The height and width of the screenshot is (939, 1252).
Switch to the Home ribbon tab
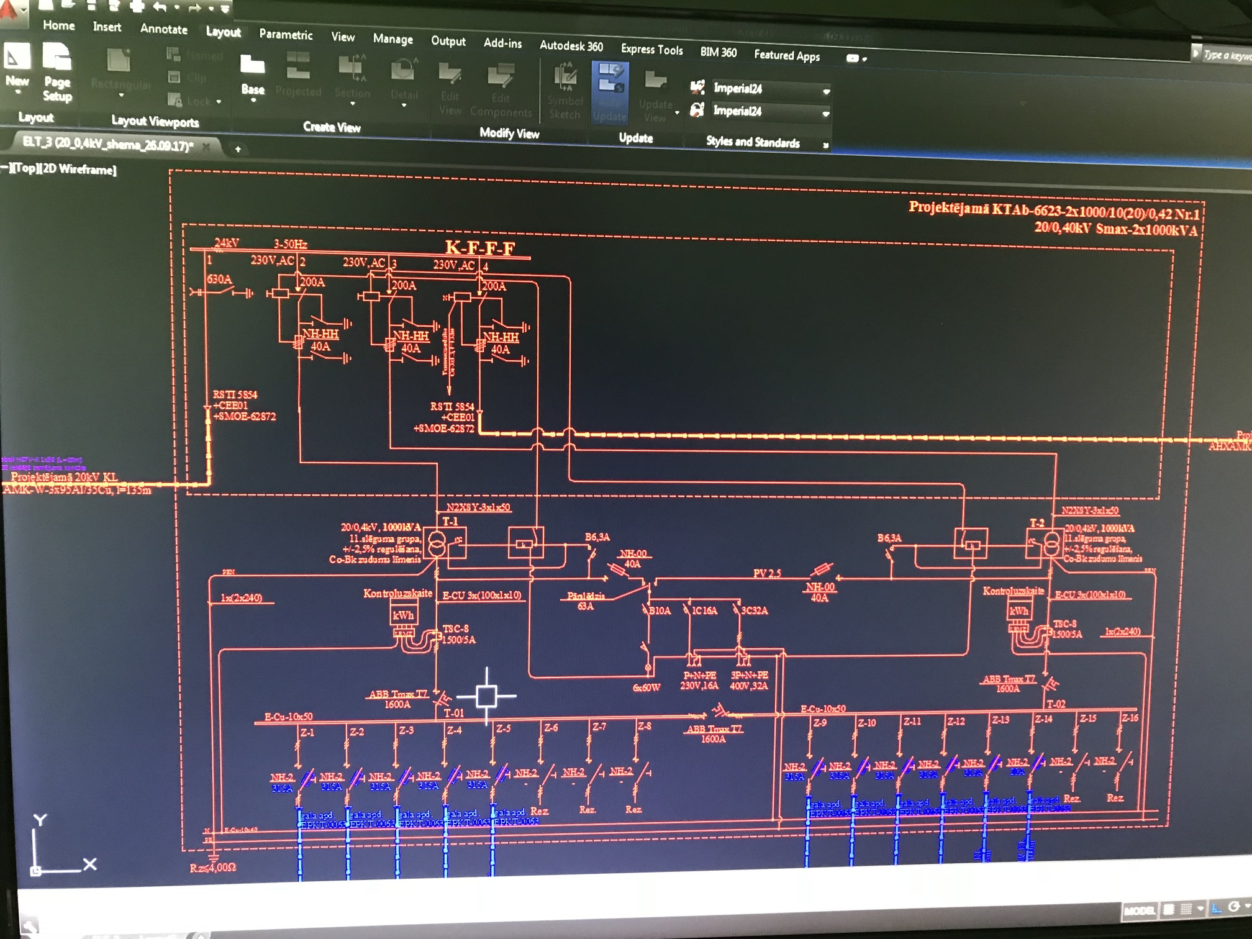point(59,25)
